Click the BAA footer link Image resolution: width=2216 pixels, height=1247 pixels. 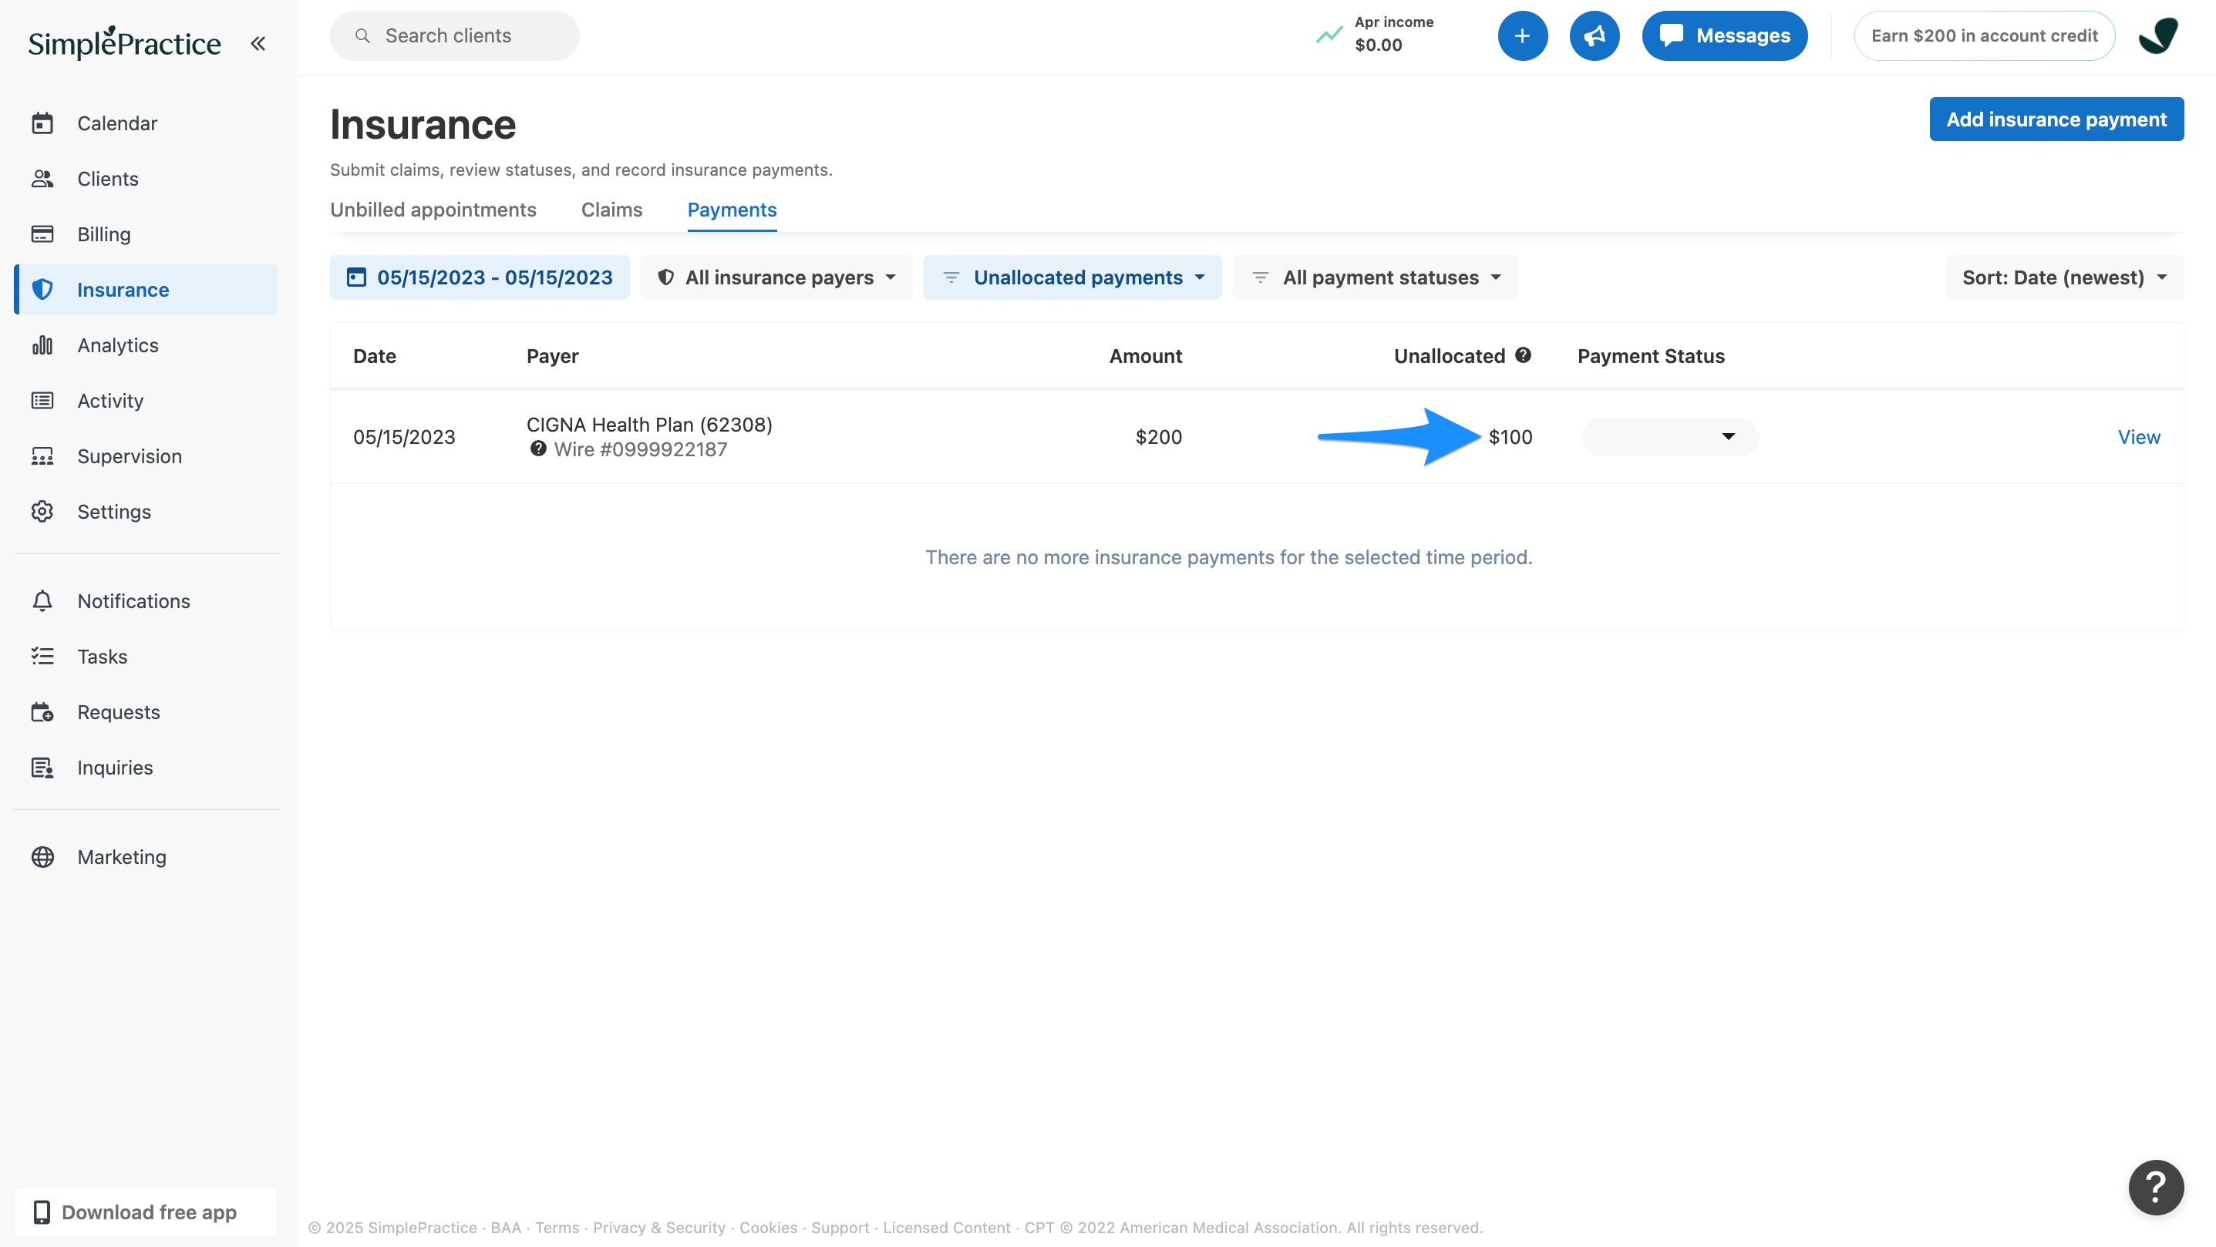point(506,1228)
